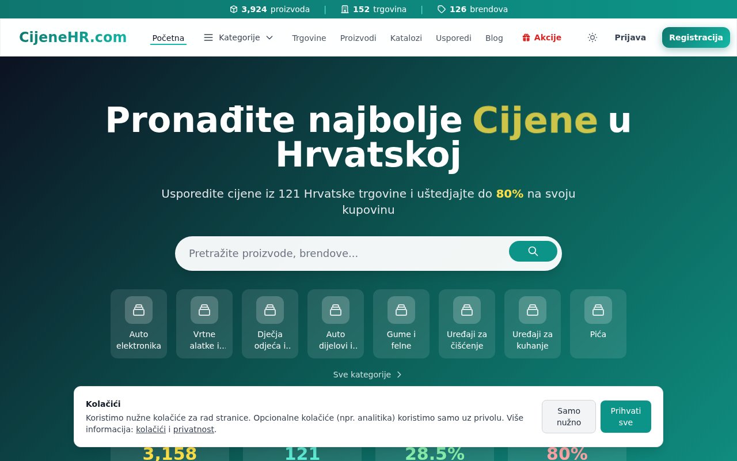
Task: Open the Katalozi page
Action: point(406,38)
